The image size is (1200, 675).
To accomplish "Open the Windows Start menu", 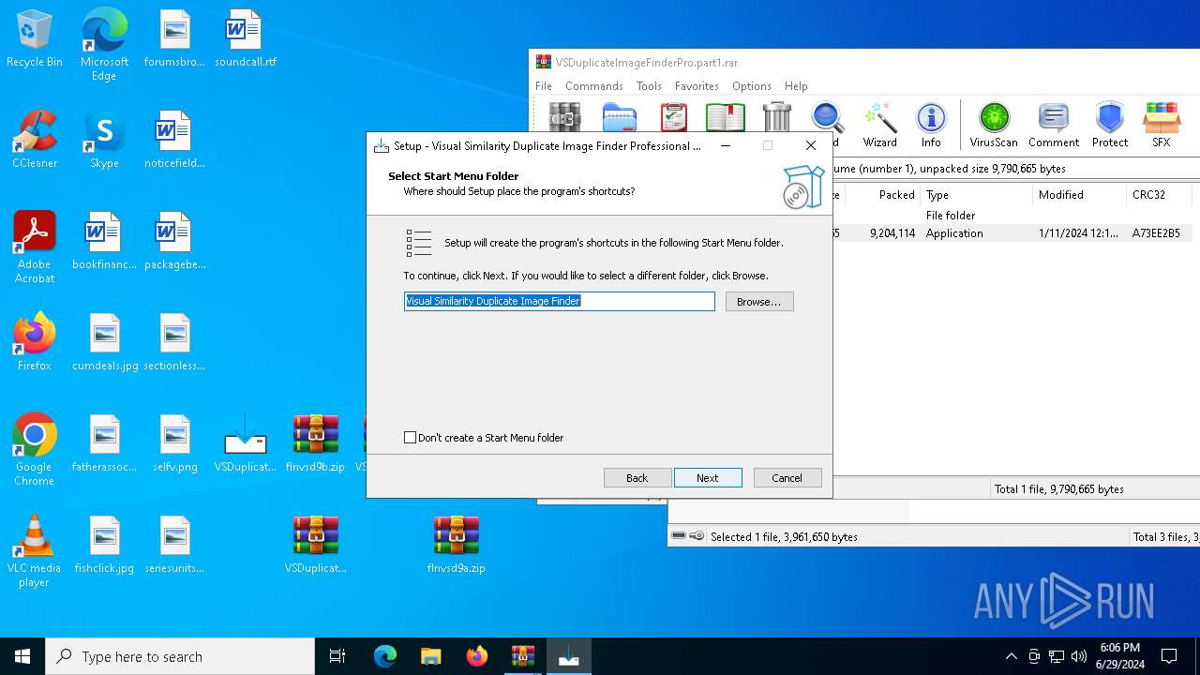I will [x=22, y=656].
